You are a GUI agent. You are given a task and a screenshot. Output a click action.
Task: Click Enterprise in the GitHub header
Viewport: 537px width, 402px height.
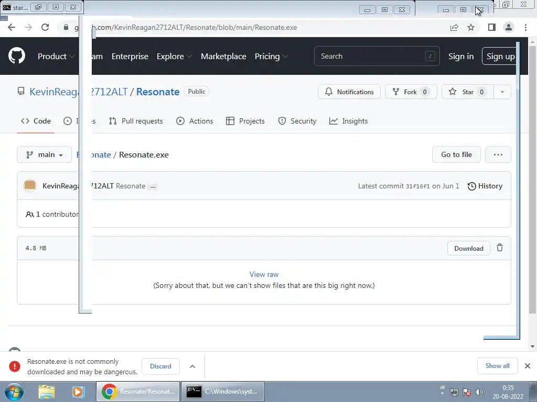[130, 57]
